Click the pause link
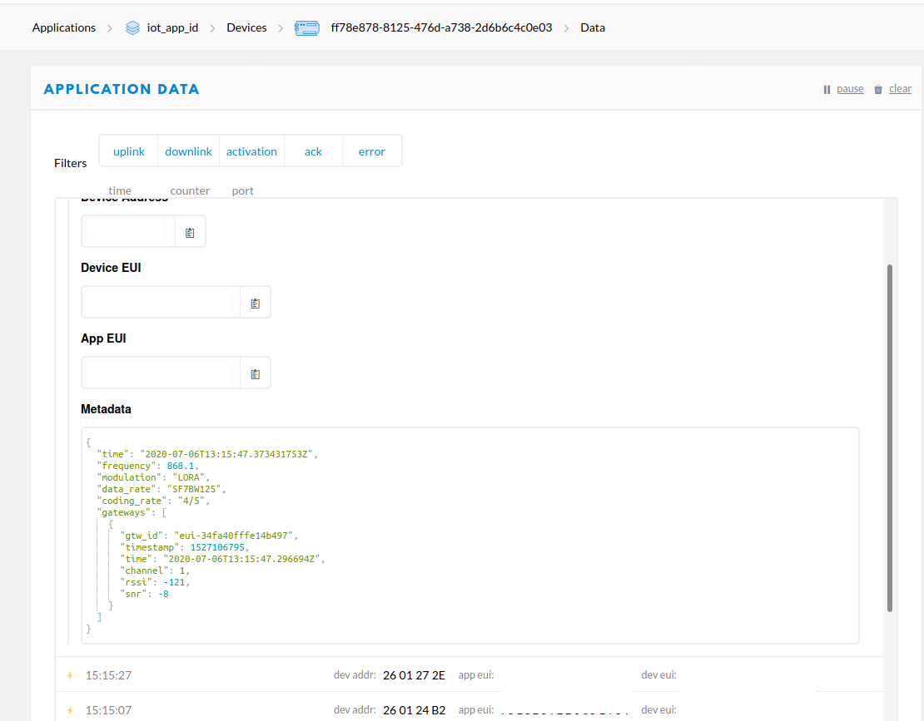The width and height of the screenshot is (924, 721). pos(850,89)
